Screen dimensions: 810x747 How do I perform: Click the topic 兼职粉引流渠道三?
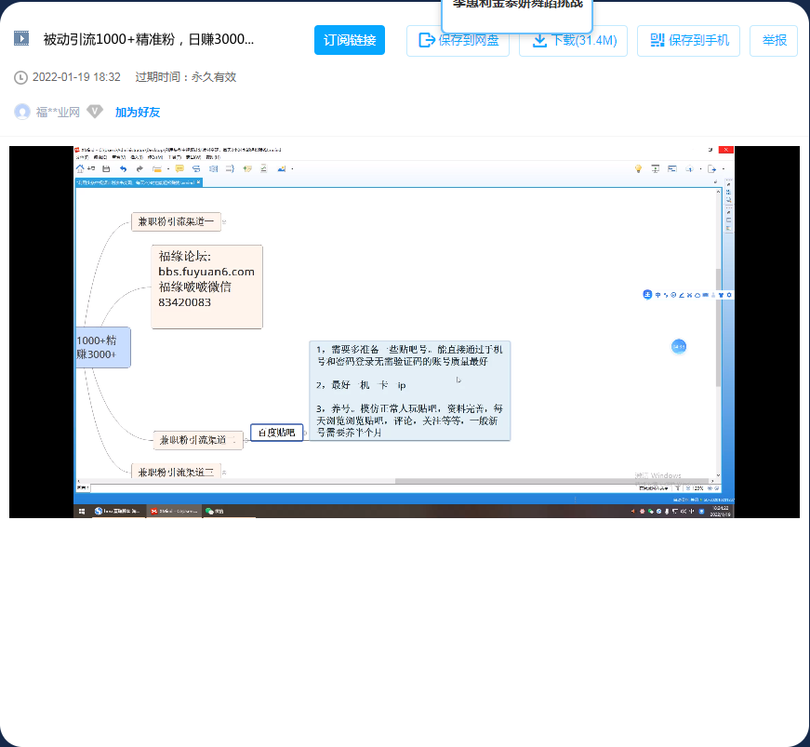click(x=176, y=472)
